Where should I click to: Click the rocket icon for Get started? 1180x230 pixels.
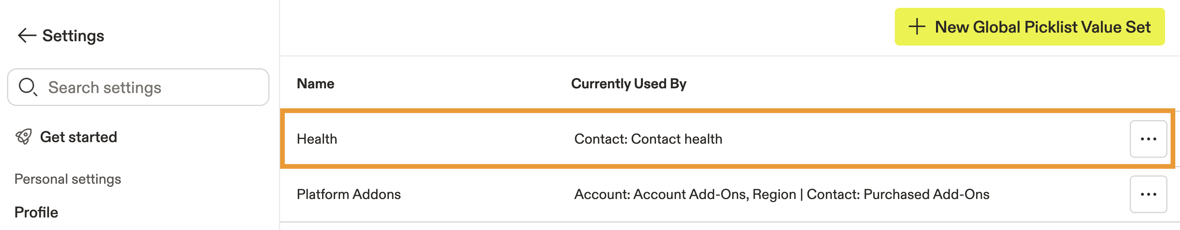24,137
